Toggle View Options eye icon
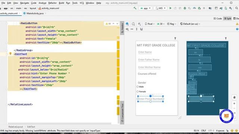The width and height of the screenshot is (239, 134). [x=127, y=29]
